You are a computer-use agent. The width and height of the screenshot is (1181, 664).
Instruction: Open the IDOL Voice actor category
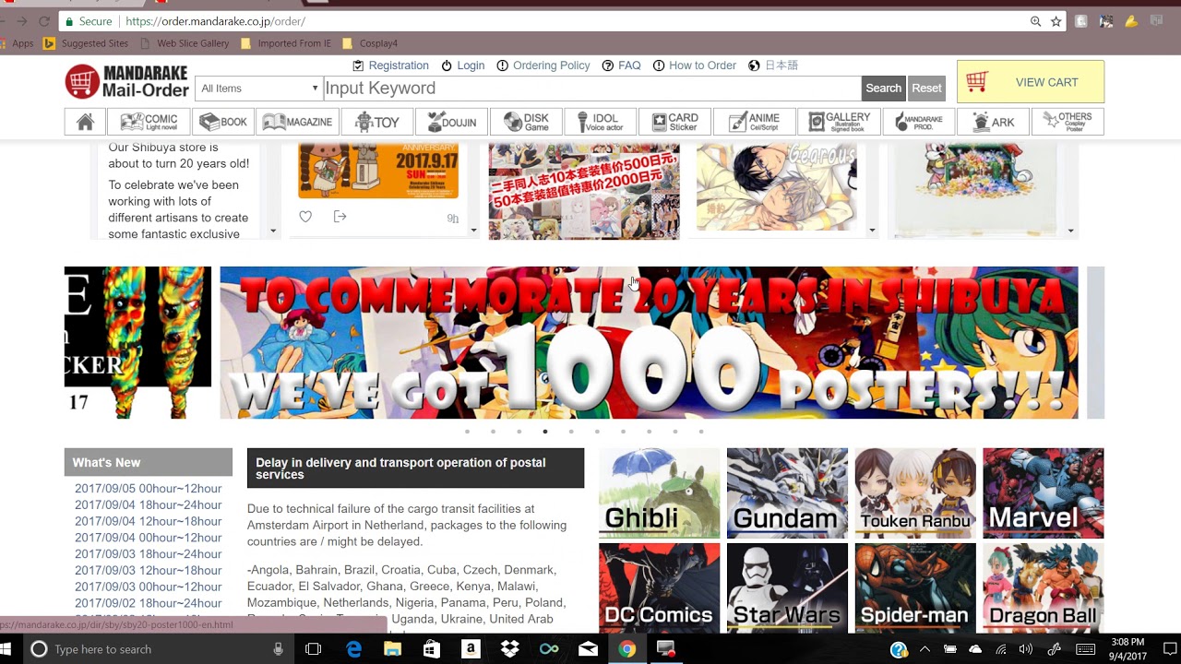600,122
